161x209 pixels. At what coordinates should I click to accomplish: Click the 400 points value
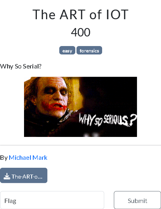point(80,32)
